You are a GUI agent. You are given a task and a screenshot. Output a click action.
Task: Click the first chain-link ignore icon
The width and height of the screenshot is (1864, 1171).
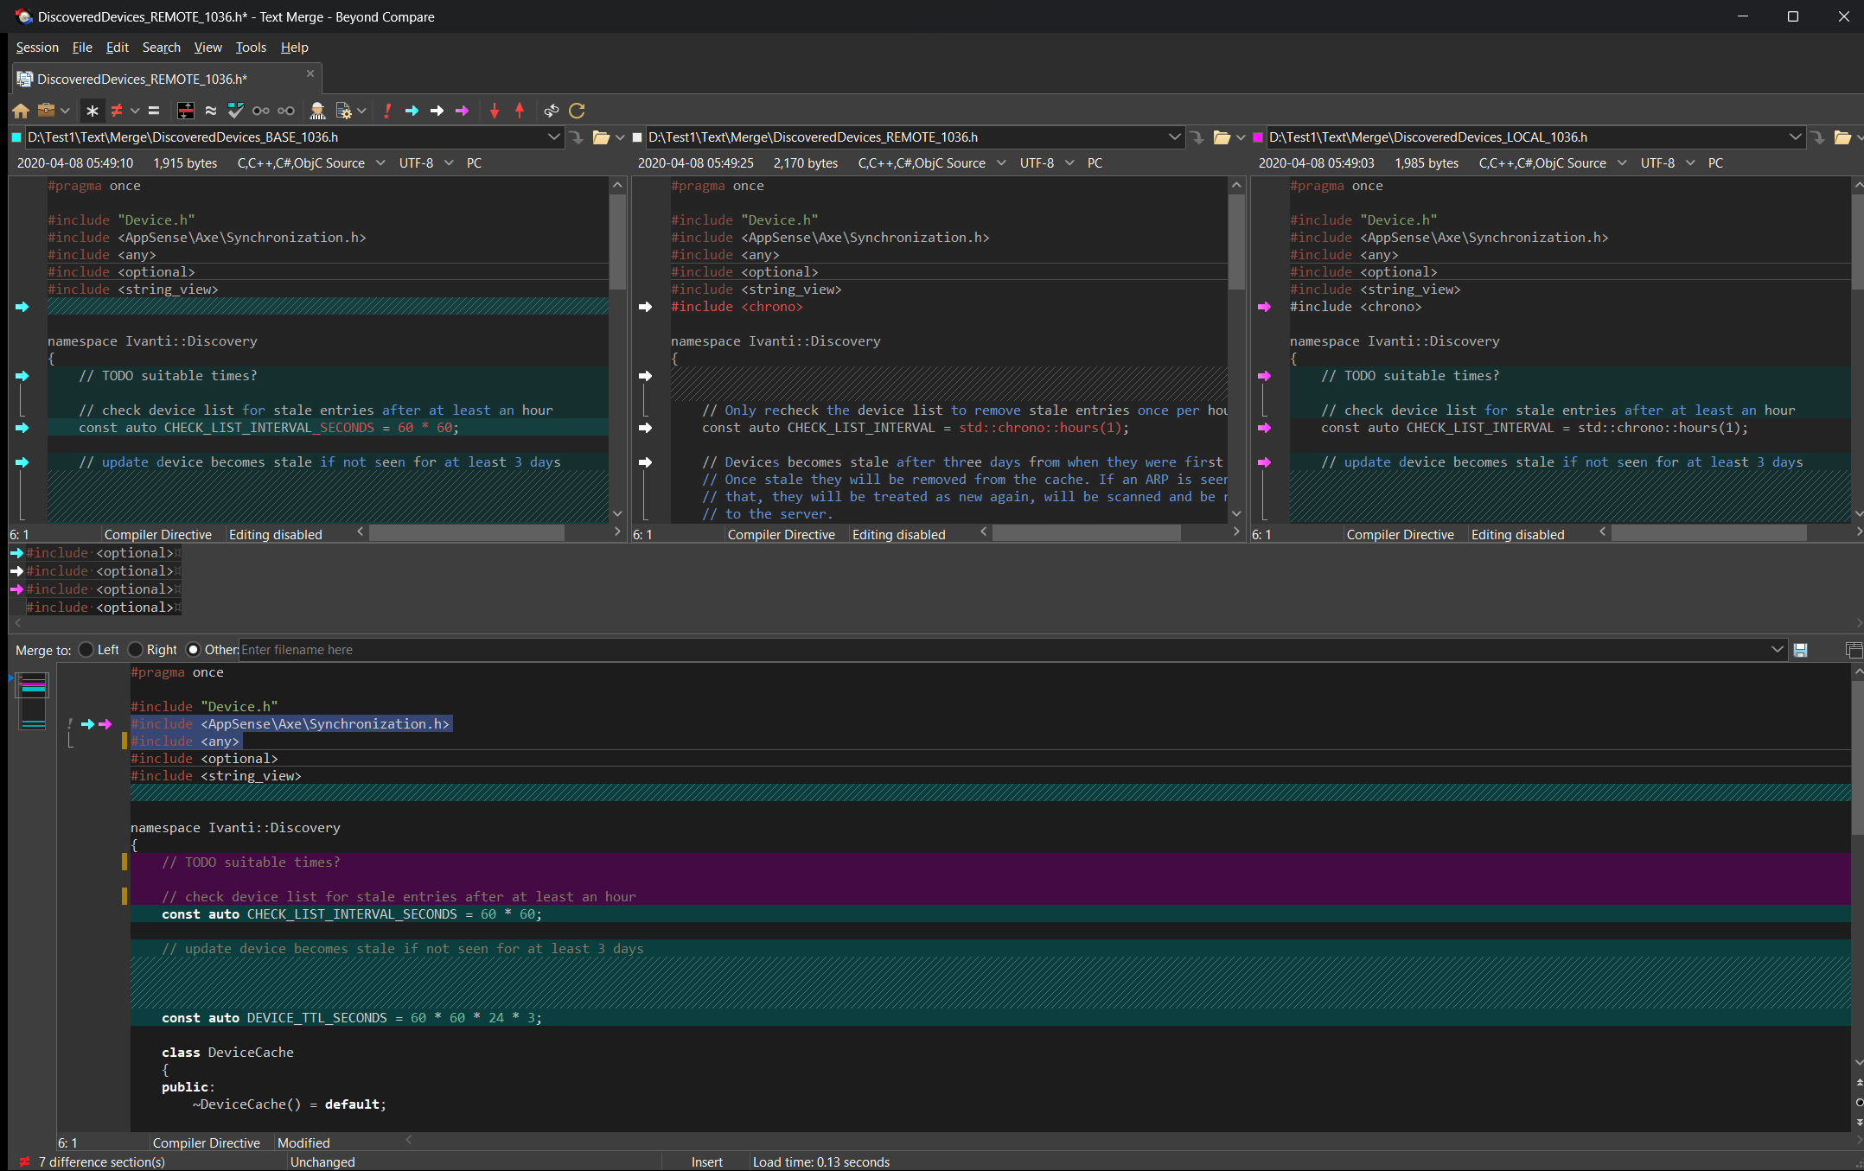point(260,111)
